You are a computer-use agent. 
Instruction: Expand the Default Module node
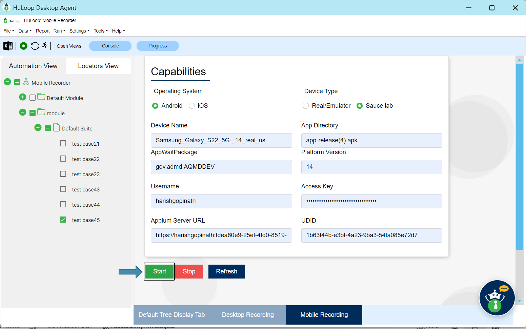[x=23, y=97]
